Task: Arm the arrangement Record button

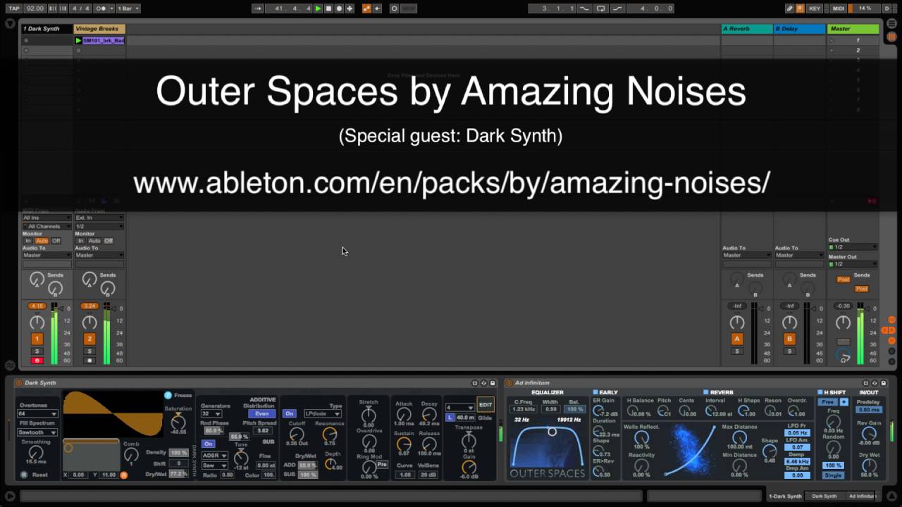Action: 339,8
